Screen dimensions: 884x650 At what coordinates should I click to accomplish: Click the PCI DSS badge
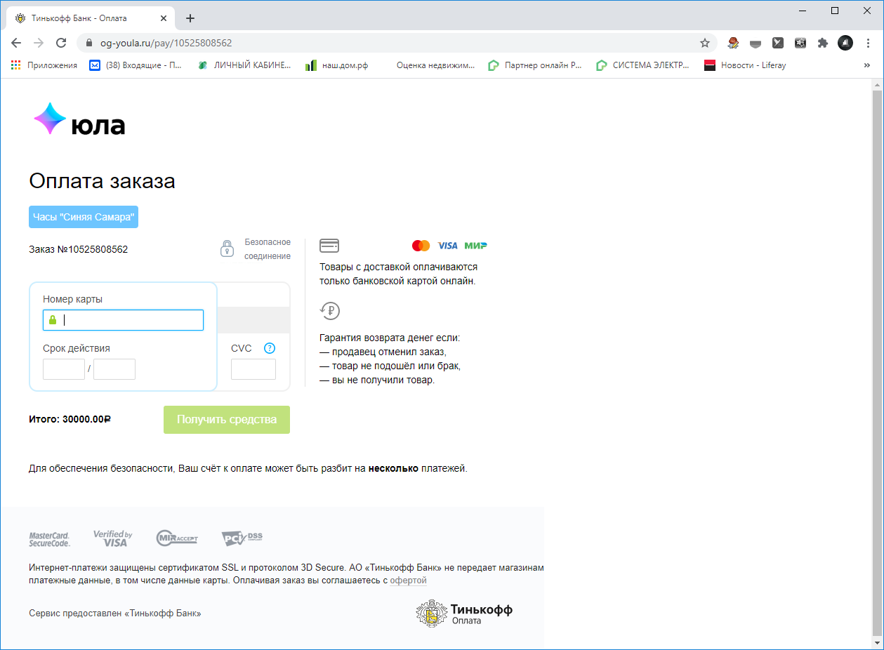click(x=242, y=538)
